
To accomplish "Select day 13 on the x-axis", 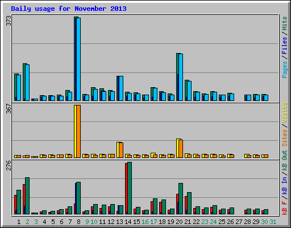I will pos(119,222).
